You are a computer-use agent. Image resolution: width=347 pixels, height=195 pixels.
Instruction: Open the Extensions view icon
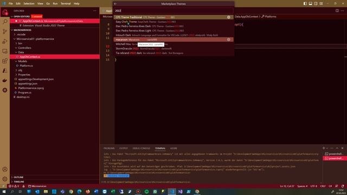(x=5, y=61)
